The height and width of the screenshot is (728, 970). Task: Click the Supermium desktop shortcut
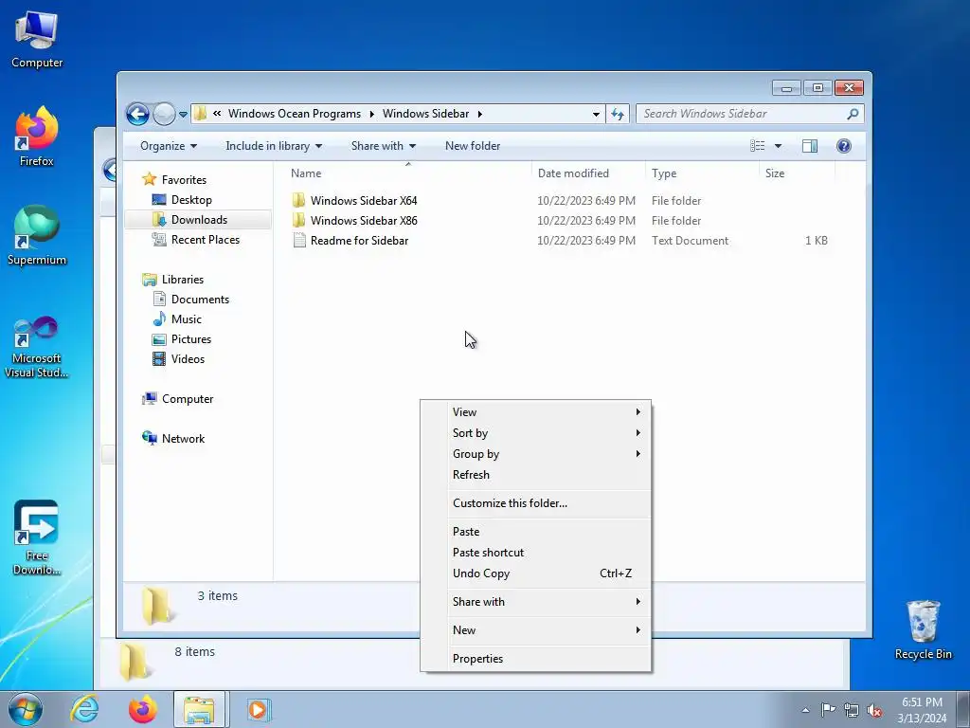click(x=37, y=235)
